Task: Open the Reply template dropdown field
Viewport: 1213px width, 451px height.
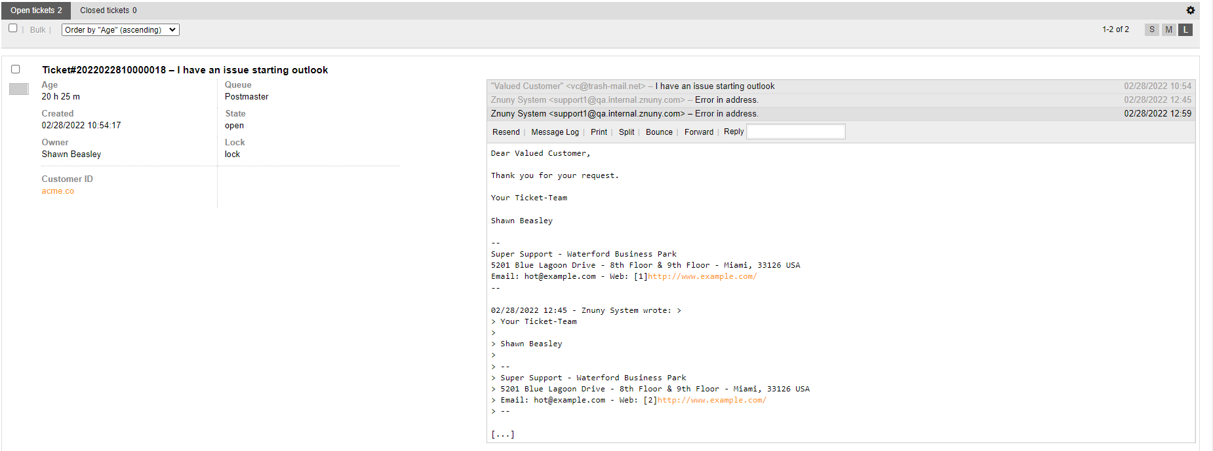Action: 795,132
